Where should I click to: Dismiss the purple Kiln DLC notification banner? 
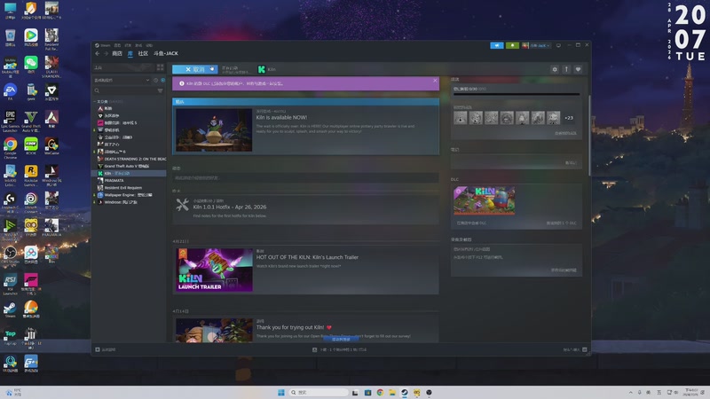[x=435, y=81]
